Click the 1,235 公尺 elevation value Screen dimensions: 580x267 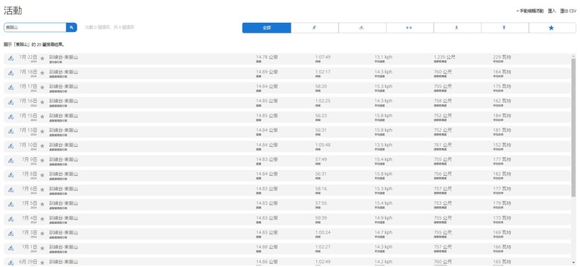click(x=445, y=57)
